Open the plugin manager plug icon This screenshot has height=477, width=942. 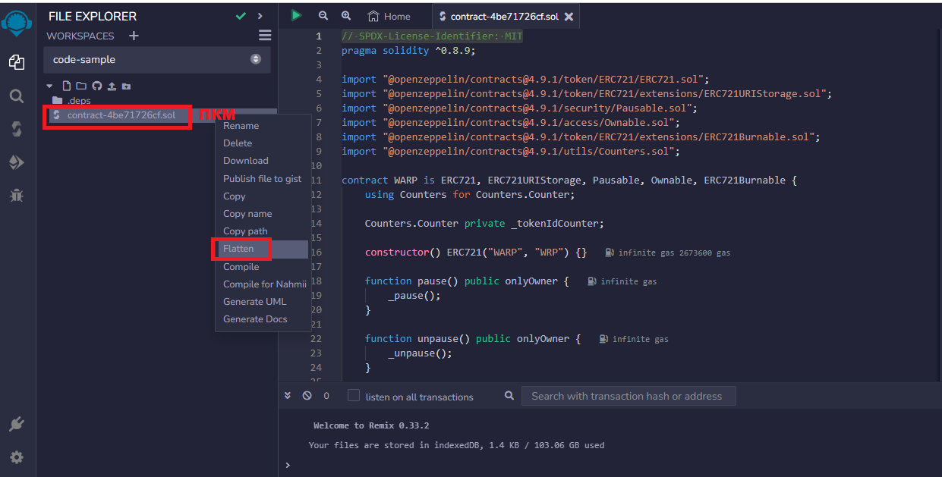click(16, 425)
